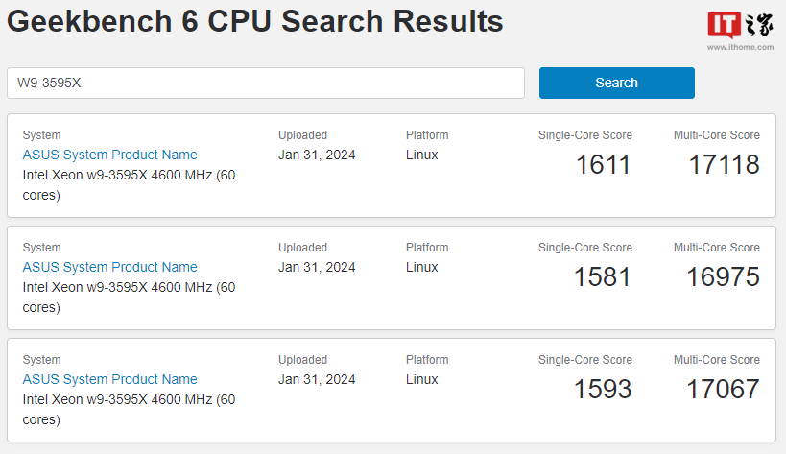
Task: Click Single-Core Score label above 1593
Action: 585,360
